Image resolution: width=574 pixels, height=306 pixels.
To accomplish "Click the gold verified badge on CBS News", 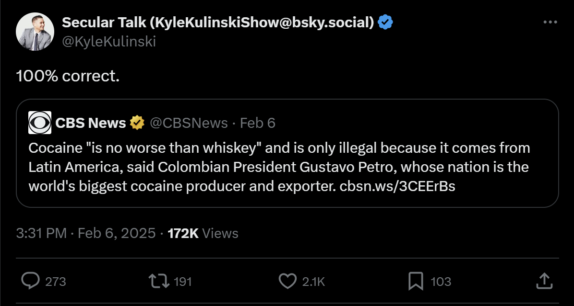I will coord(137,123).
